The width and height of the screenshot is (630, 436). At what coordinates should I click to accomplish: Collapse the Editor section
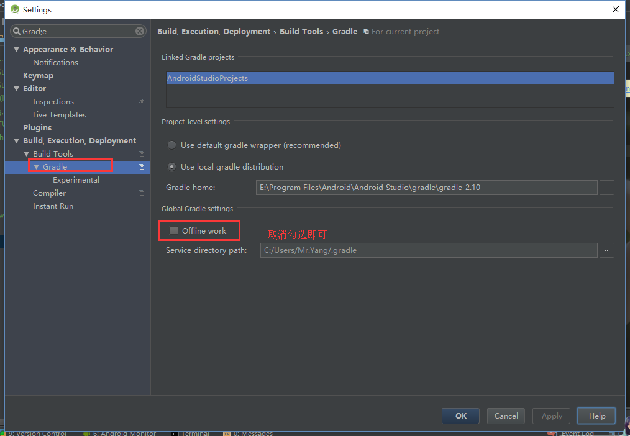[x=16, y=88]
